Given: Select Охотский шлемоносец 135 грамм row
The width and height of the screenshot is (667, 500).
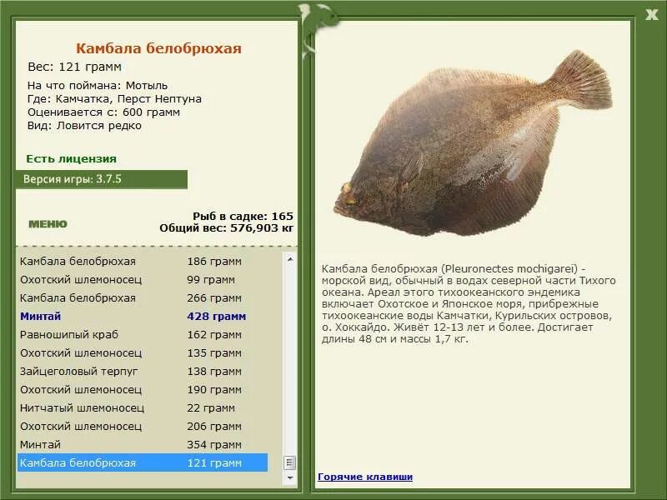Looking at the screenshot, I should pos(143,352).
